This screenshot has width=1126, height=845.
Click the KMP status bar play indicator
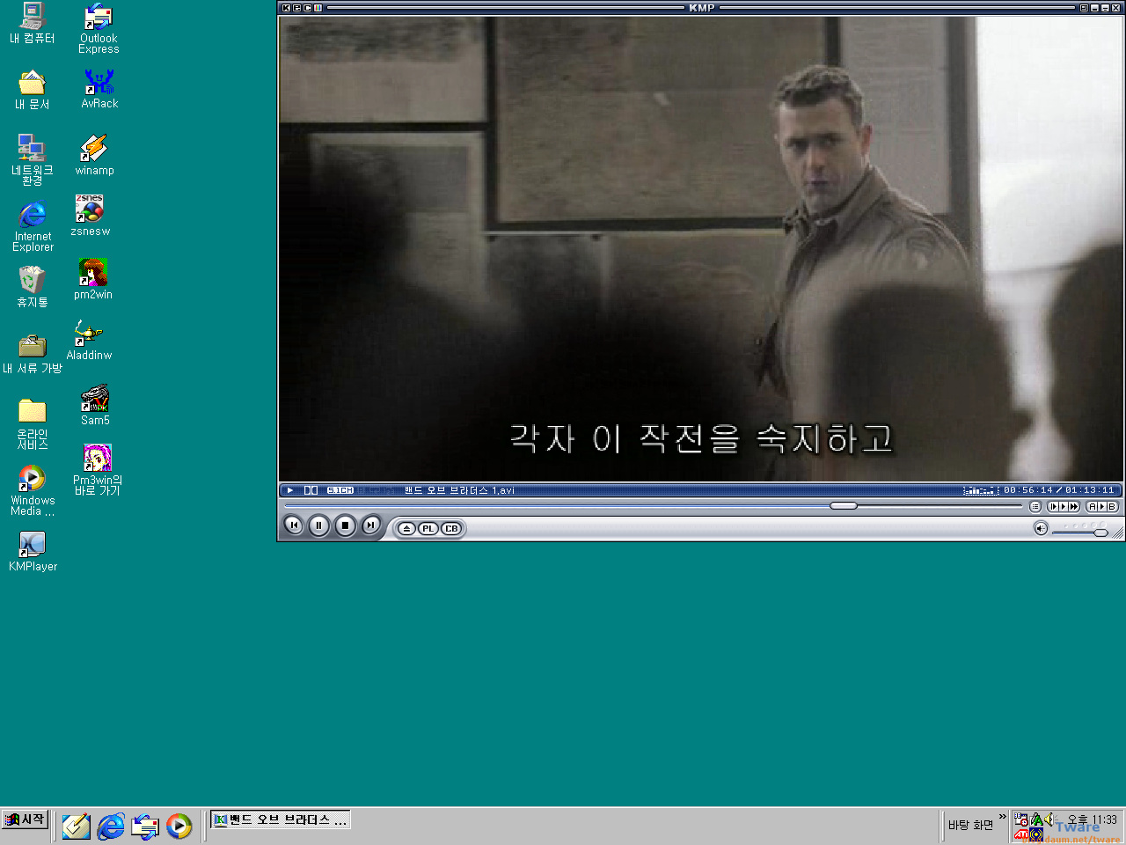point(290,490)
